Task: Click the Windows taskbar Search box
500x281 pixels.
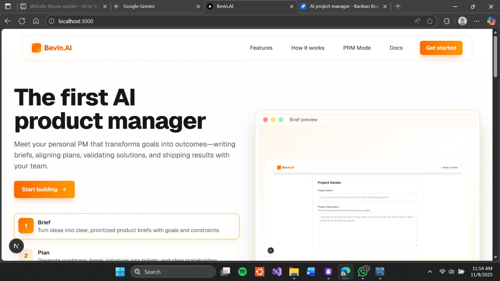Action: 173,272
